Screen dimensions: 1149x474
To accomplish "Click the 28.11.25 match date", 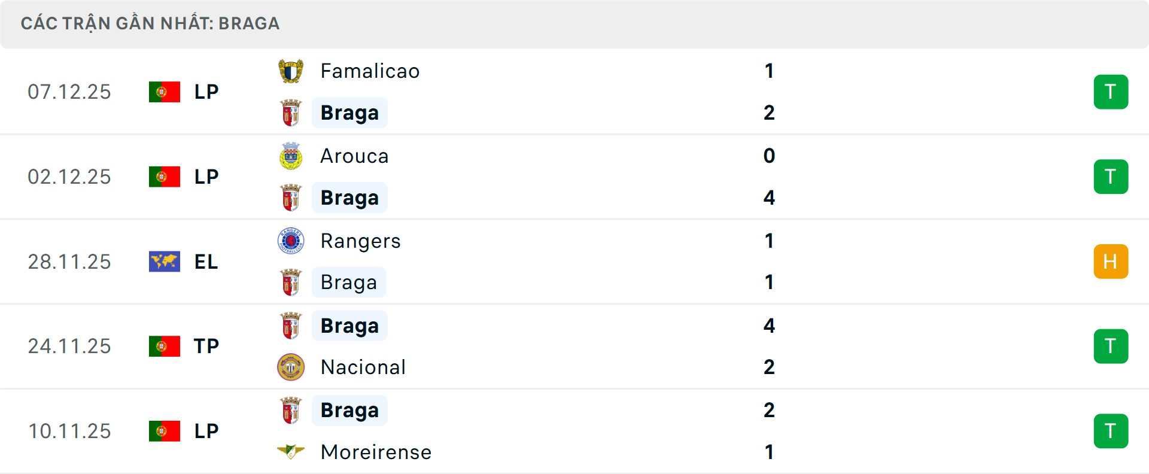I will coord(69,262).
